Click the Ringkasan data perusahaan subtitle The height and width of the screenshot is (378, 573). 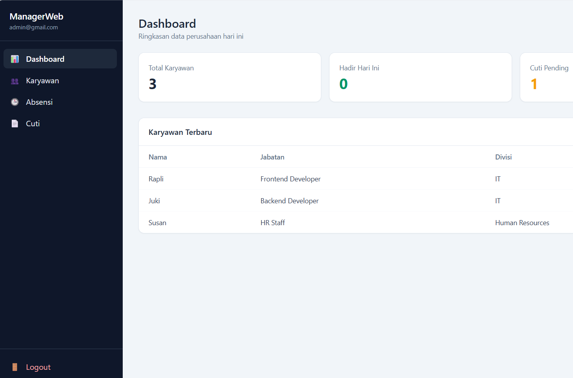191,36
